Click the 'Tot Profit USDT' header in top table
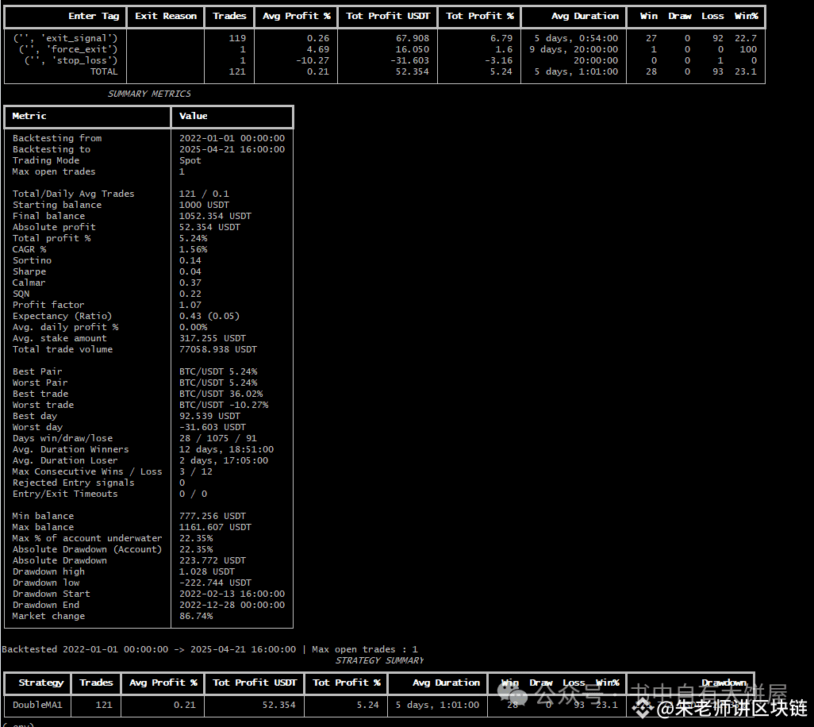Image resolution: width=814 pixels, height=727 pixels. (x=388, y=16)
